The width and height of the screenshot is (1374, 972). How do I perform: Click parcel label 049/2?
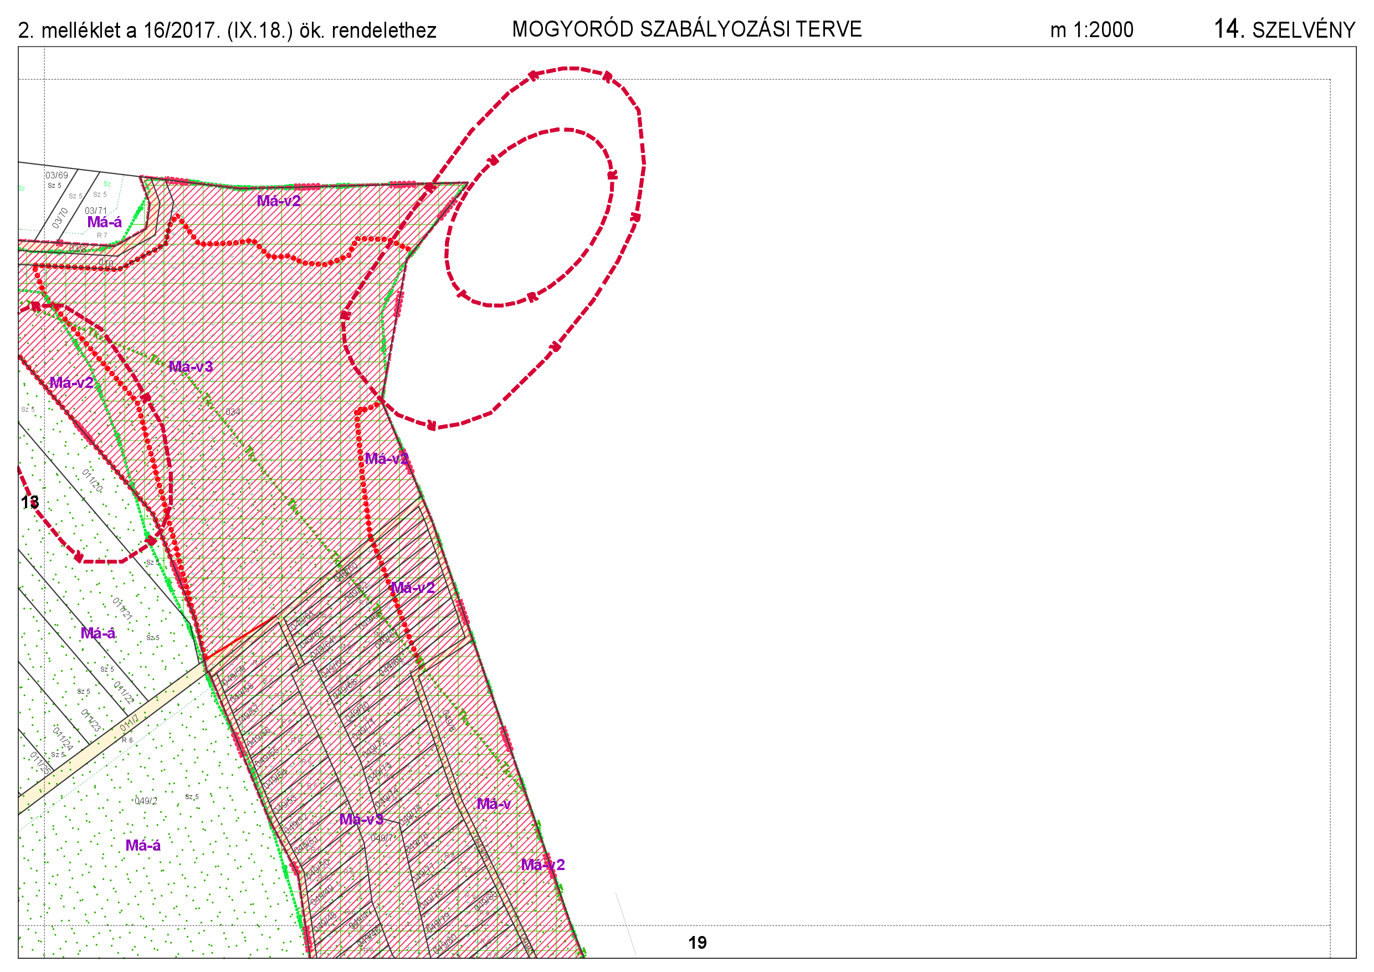(x=146, y=801)
